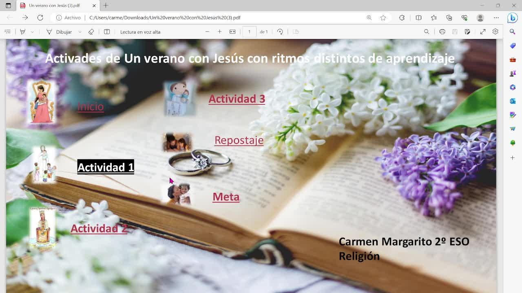The image size is (522, 293).
Task: Open the Actividad 3 link
Action: click(x=237, y=98)
